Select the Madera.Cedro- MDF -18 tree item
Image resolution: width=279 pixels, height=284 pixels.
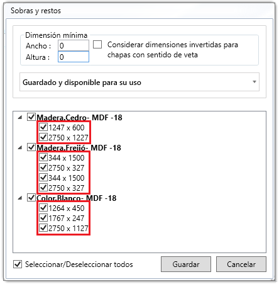click(79, 117)
